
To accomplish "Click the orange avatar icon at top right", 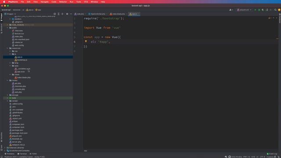I will pyautogui.click(x=279, y=10).
